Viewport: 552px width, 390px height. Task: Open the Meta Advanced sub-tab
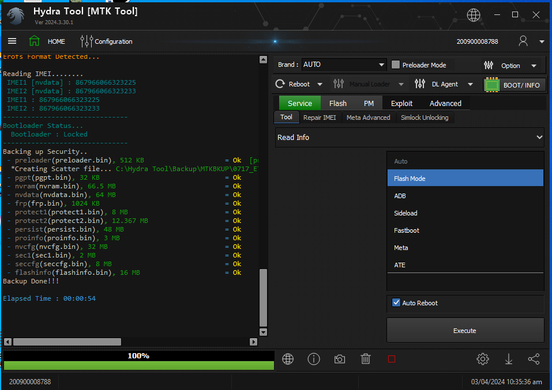(368, 118)
